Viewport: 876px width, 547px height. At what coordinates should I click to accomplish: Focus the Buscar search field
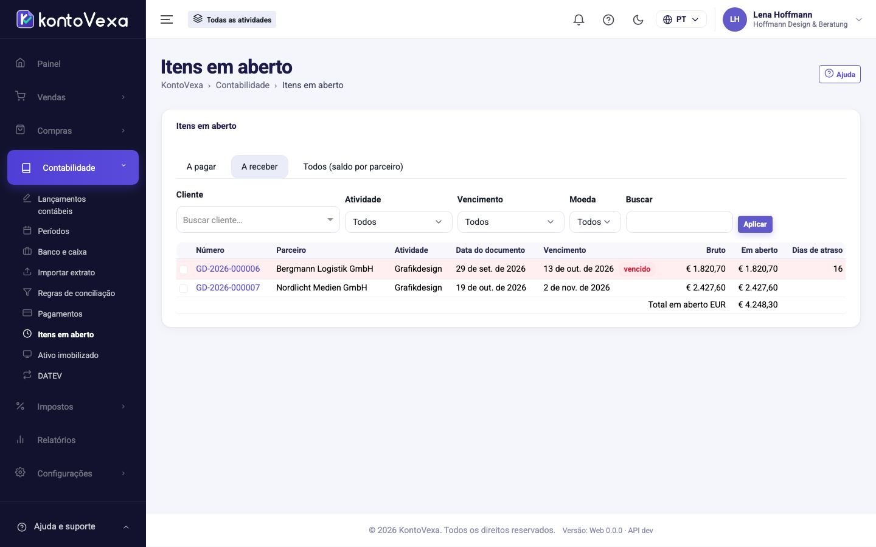tap(679, 222)
